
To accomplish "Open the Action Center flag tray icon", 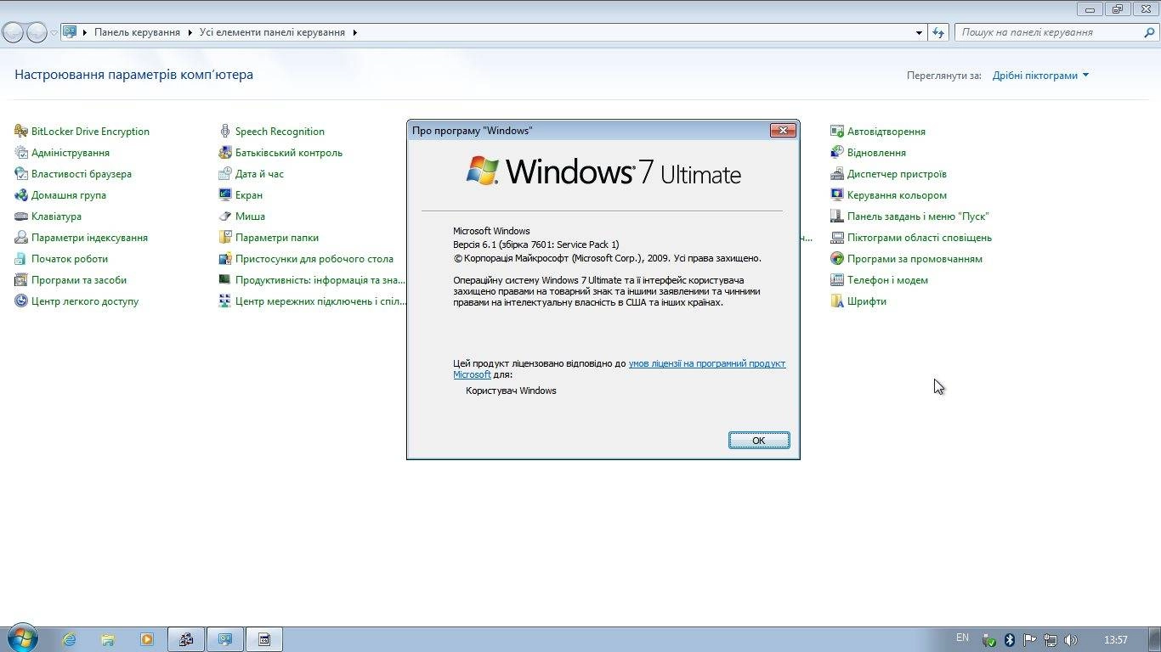I will (1029, 640).
